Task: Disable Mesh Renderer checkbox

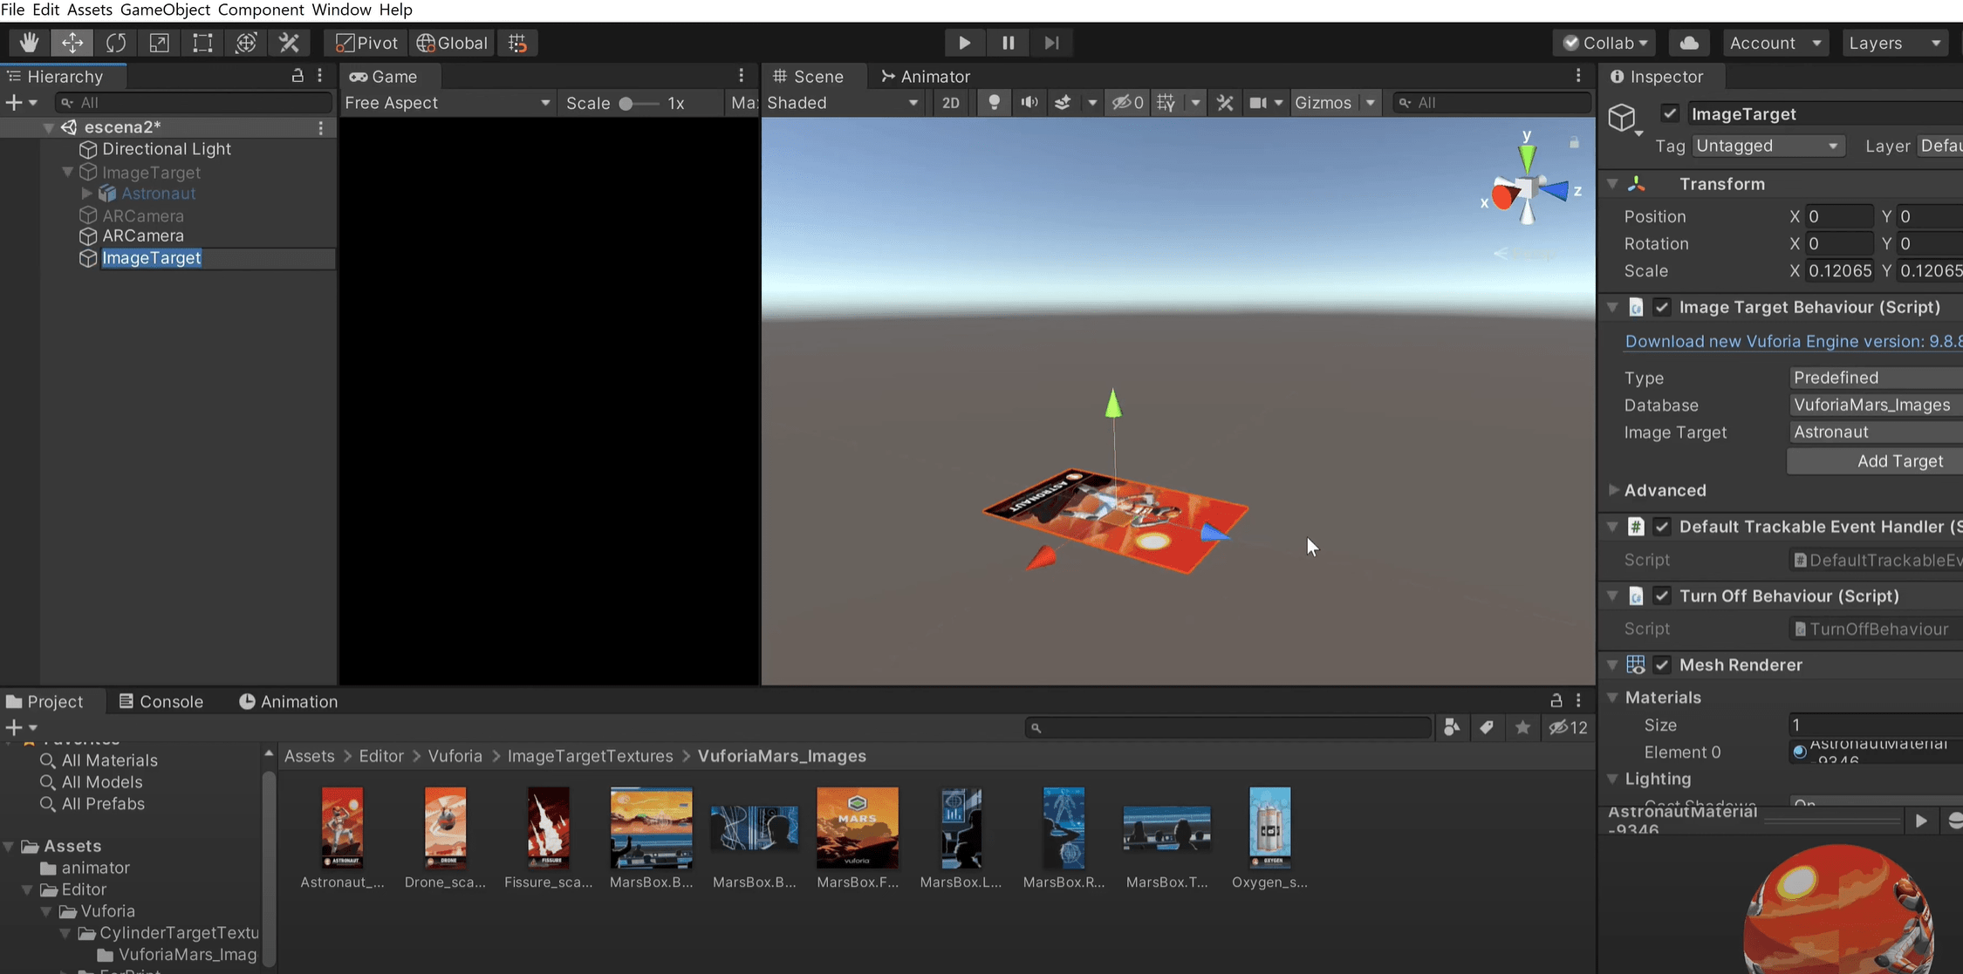Action: 1662,664
